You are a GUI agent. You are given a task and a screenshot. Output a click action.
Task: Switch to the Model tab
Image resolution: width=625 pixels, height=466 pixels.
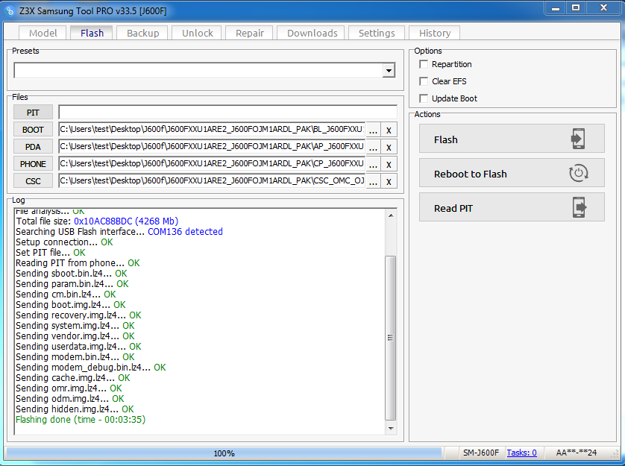pos(43,33)
